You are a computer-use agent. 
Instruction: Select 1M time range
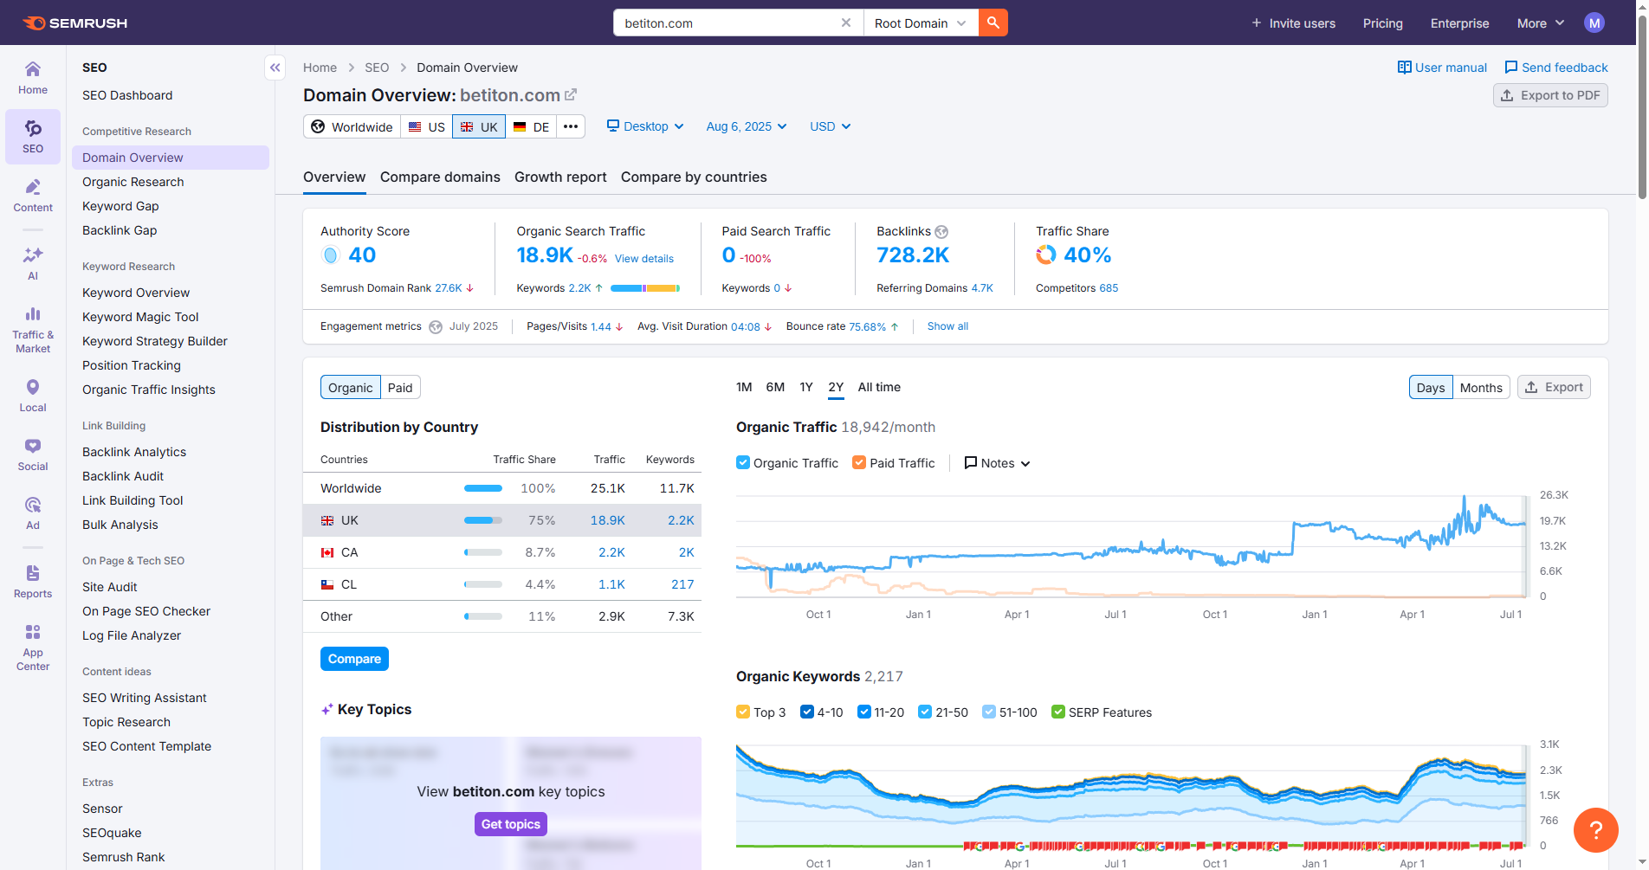[744, 387]
